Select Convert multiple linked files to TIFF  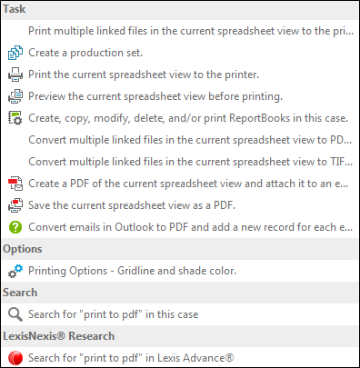[x=191, y=162]
